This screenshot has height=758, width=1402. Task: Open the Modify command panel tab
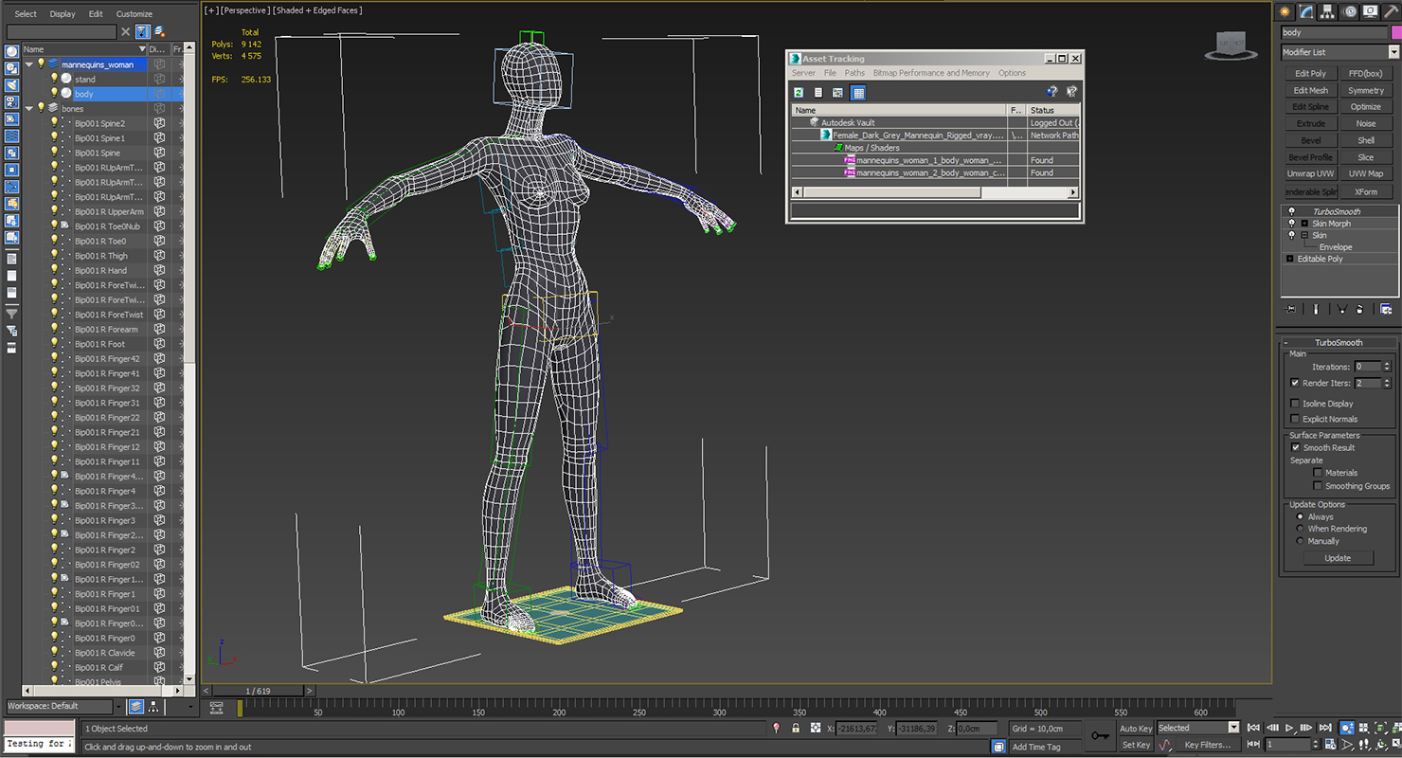(x=1306, y=11)
